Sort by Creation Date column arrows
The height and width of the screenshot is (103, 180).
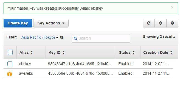171,52
